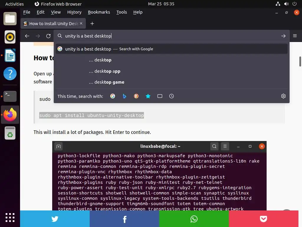Open the File menu
Viewport: 302px width, 227px height.
coord(27,12)
